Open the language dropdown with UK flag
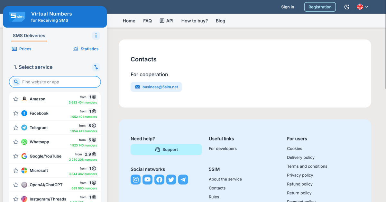The width and height of the screenshot is (386, 202). pyautogui.click(x=363, y=7)
